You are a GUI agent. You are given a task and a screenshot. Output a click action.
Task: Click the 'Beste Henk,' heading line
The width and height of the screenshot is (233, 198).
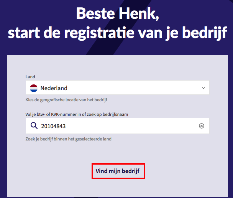click(x=117, y=13)
